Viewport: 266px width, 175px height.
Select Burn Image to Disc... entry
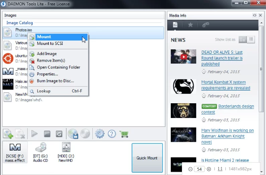58,81
